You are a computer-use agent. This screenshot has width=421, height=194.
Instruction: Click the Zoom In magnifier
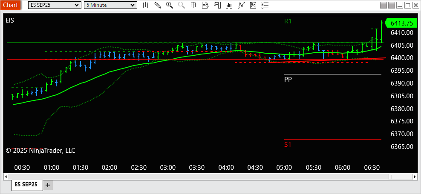pyautogui.click(x=170, y=5)
